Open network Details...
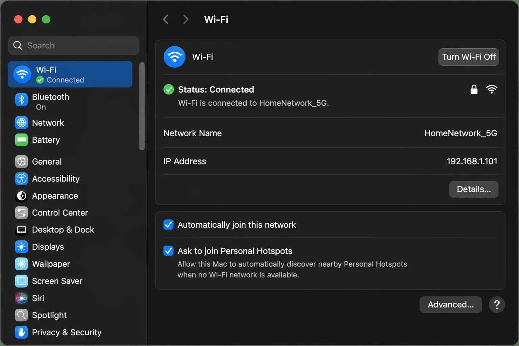Screen dimensions: 519x346 474,189
